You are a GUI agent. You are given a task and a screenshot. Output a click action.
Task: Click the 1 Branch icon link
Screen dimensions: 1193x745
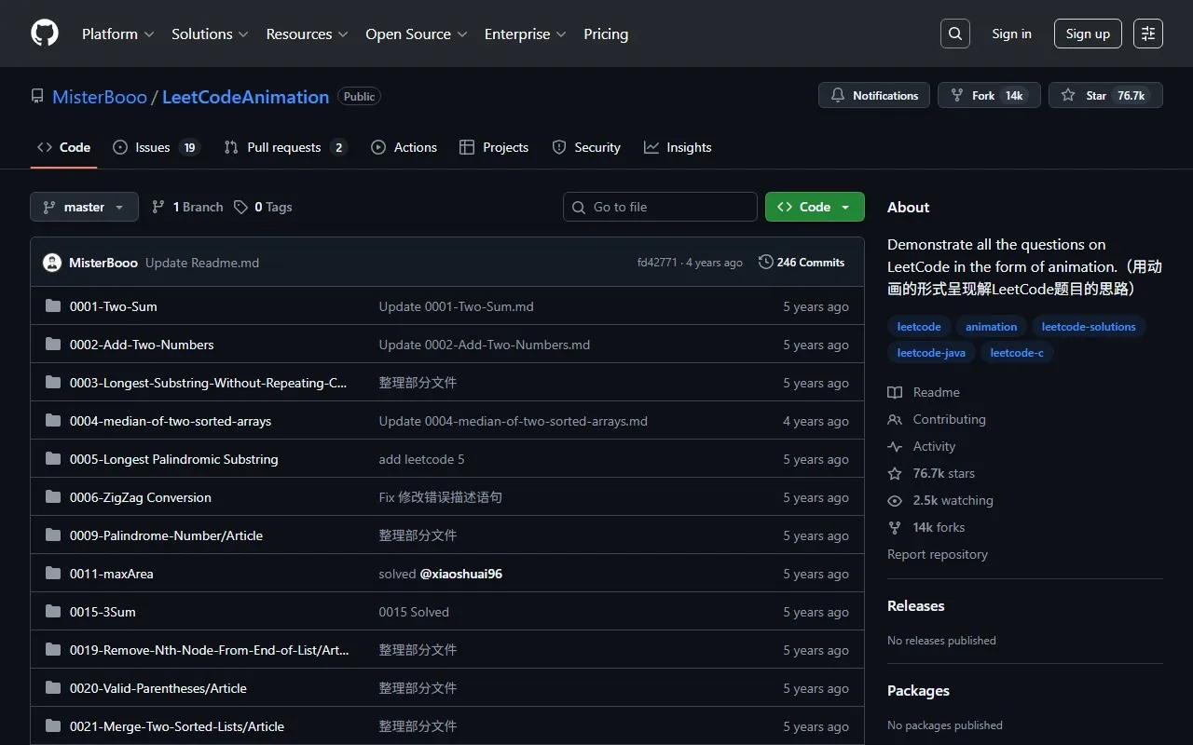click(187, 207)
